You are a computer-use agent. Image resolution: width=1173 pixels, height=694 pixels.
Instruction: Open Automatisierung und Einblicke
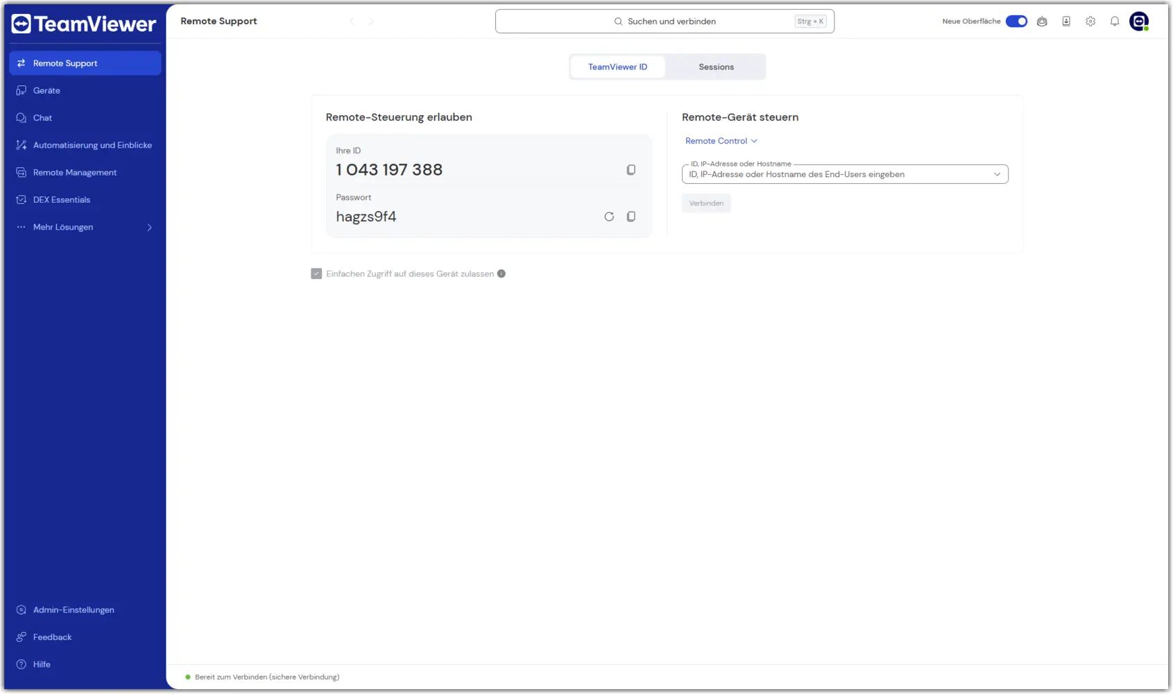85,145
